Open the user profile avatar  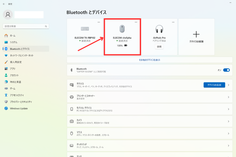click(8, 15)
